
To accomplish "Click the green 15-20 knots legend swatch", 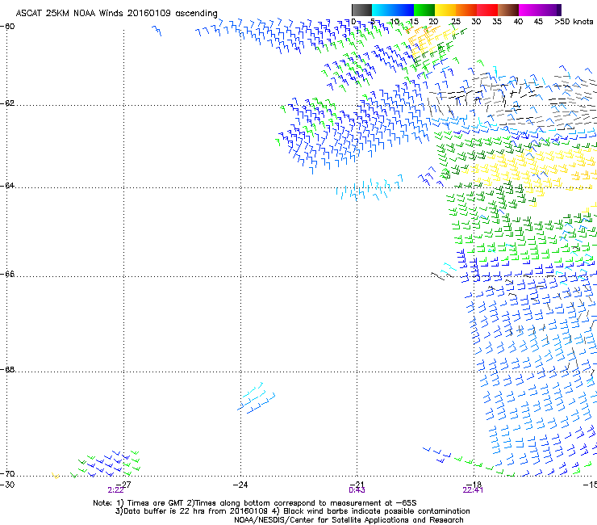I will click(424, 10).
